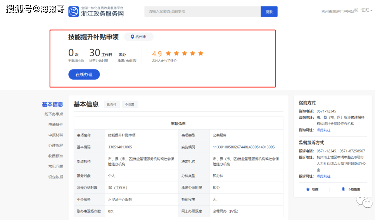Click the first orange rating star

[x=168, y=53]
